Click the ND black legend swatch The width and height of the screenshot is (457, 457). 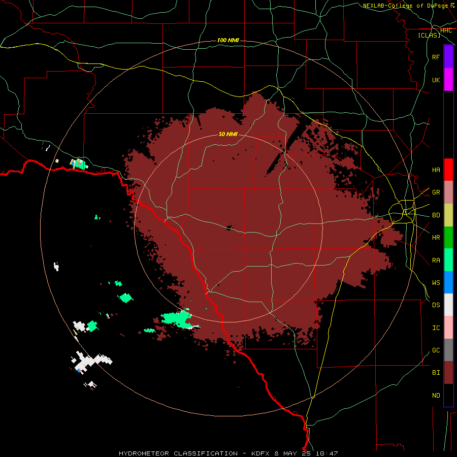point(448,395)
